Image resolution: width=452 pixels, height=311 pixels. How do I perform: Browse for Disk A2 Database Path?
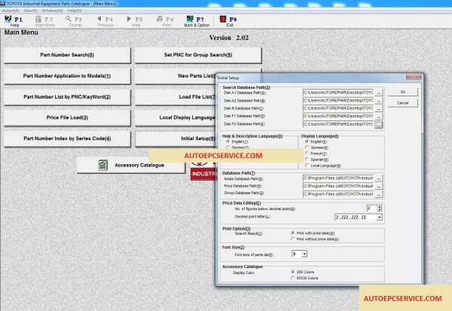379,101
